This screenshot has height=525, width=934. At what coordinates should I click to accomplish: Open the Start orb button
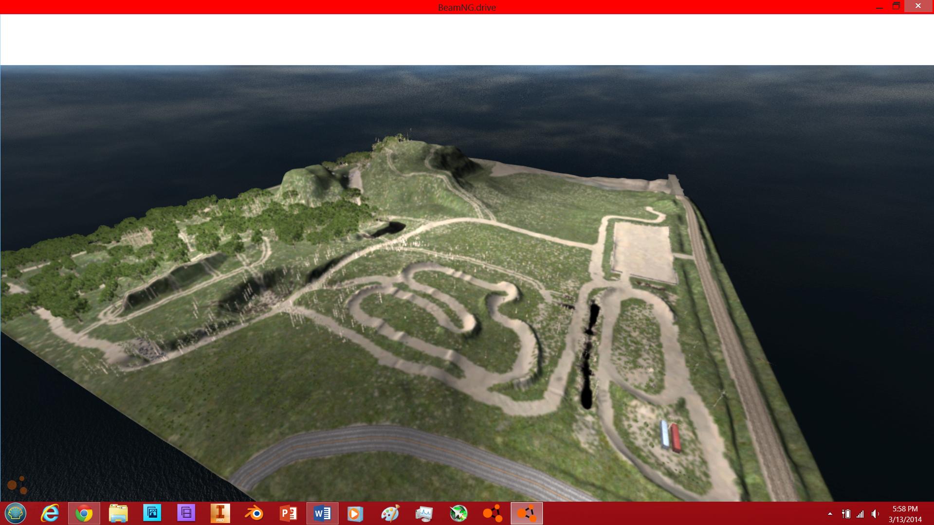16,513
